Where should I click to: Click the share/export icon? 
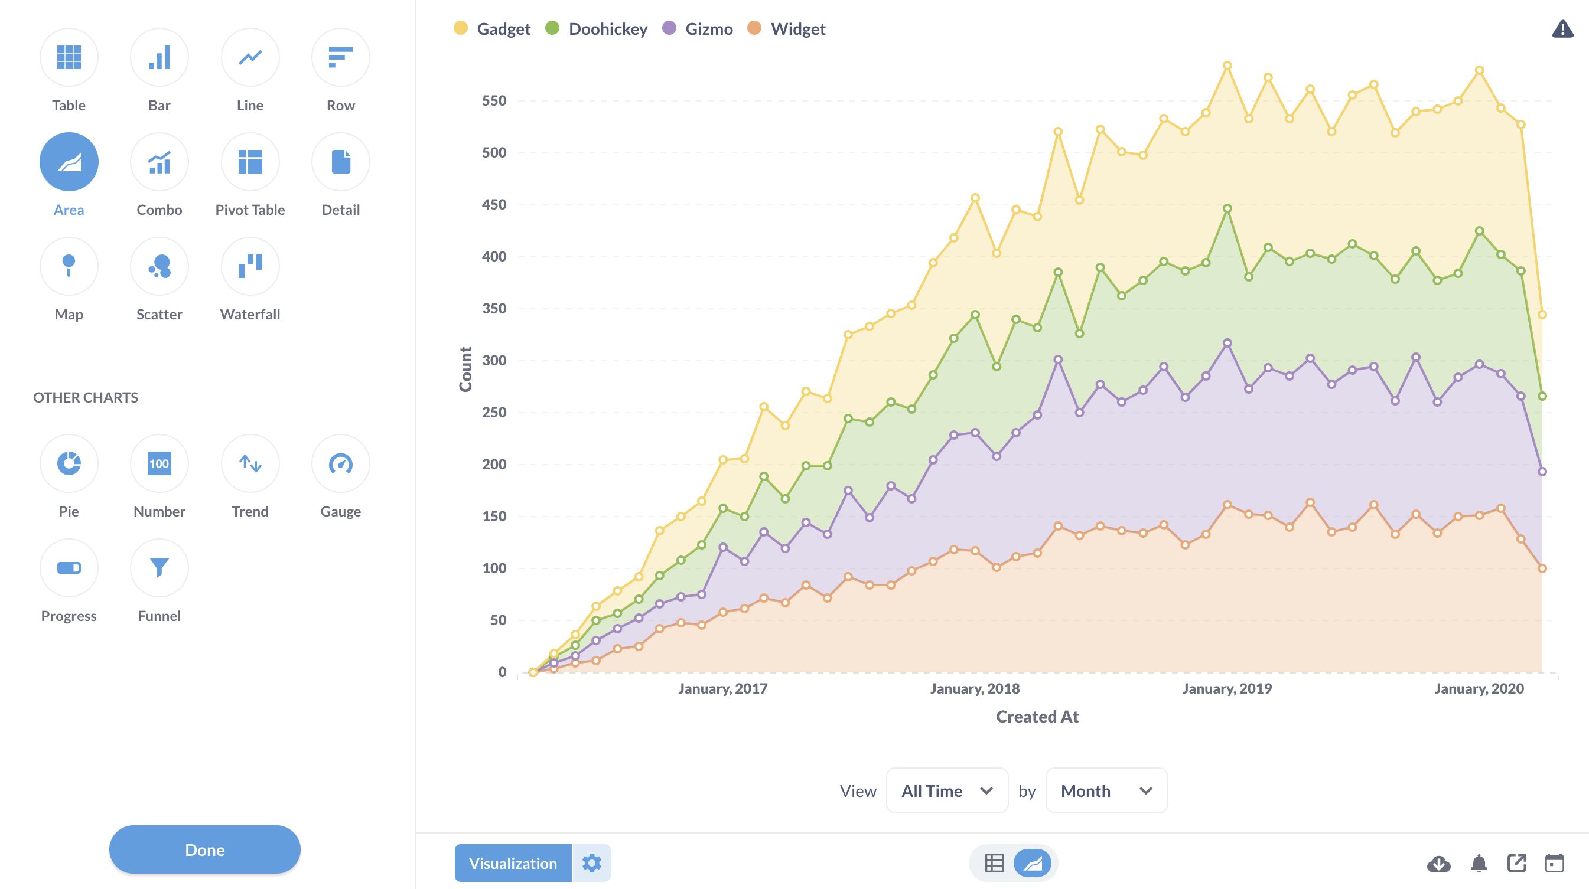tap(1516, 863)
